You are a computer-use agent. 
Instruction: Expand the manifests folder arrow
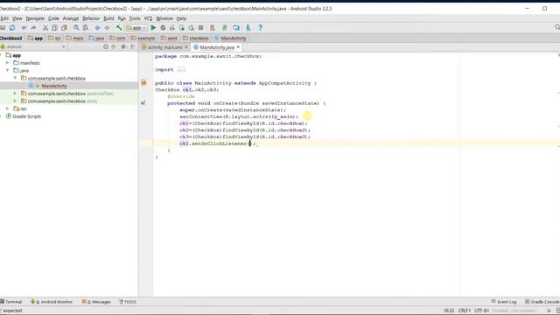coord(8,63)
